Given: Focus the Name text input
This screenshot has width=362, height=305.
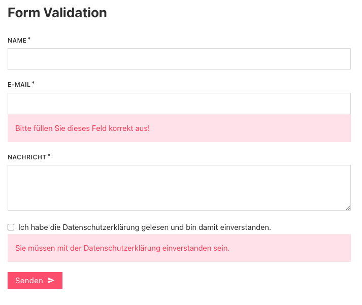Looking at the screenshot, I should (x=179, y=59).
